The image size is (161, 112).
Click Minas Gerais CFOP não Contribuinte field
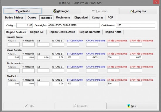[x=136, y=57]
